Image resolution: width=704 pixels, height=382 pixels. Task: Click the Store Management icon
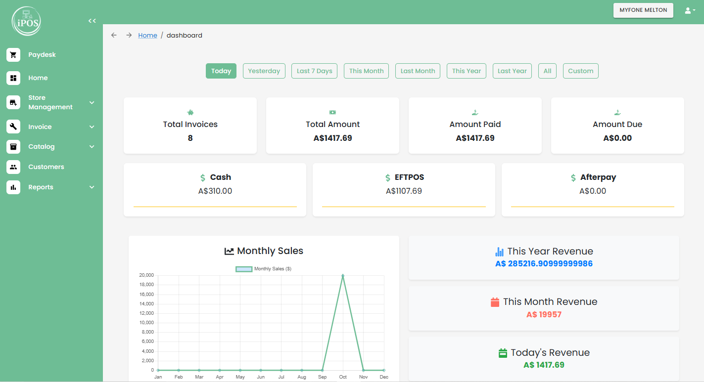13,102
